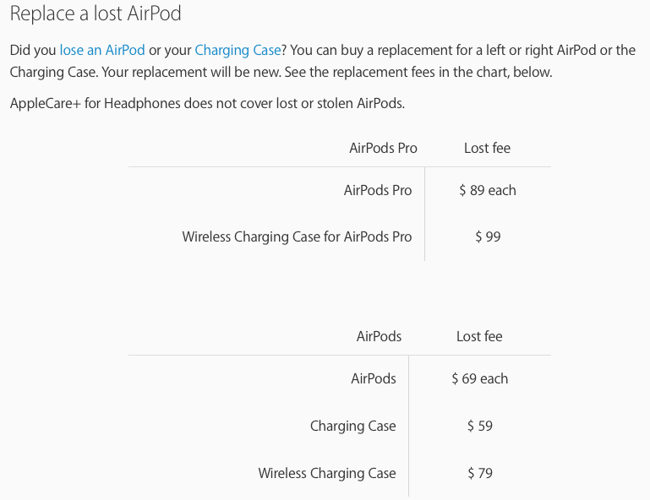
Task: Click the AppleCare+ for Headphones sentence
Action: point(207,103)
